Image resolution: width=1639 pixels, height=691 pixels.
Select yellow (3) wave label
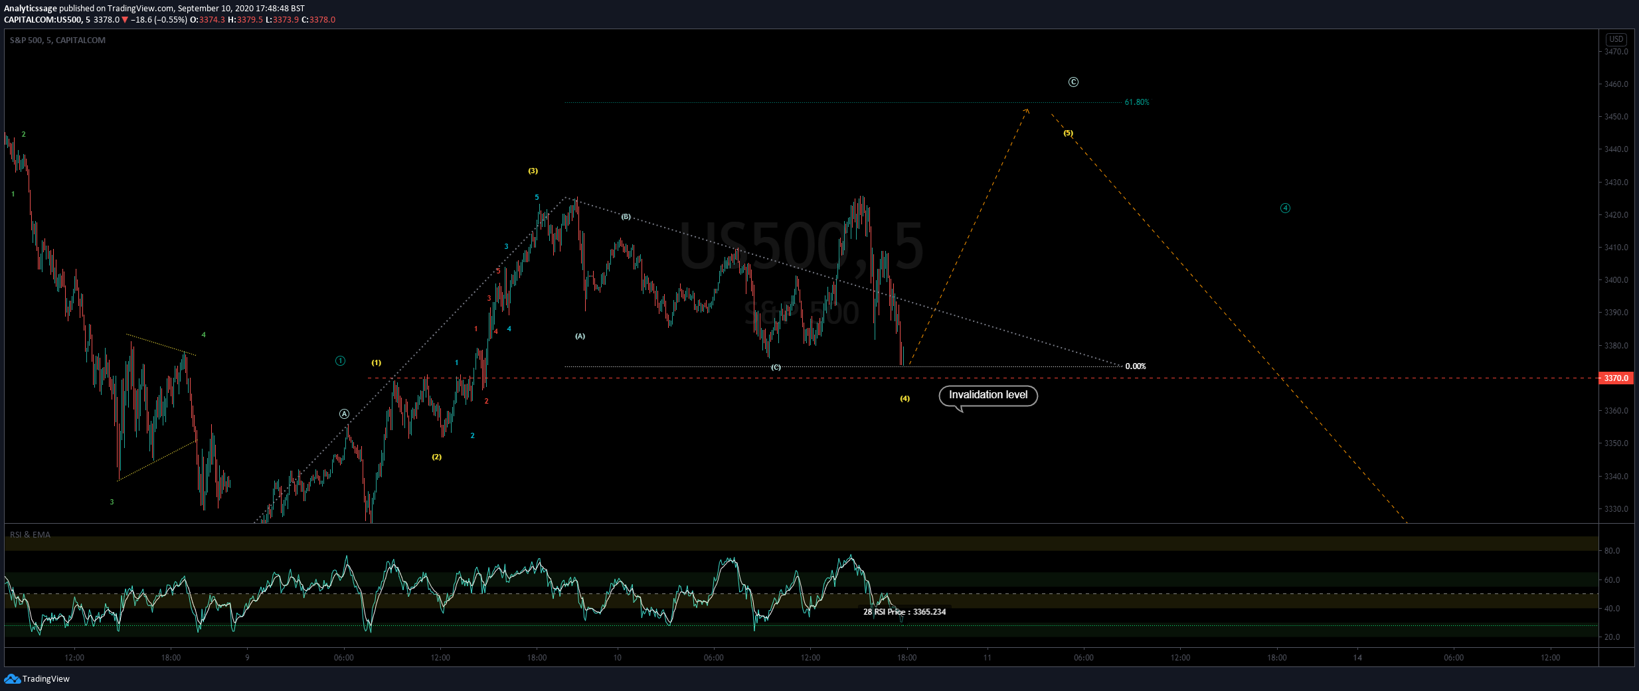click(533, 171)
